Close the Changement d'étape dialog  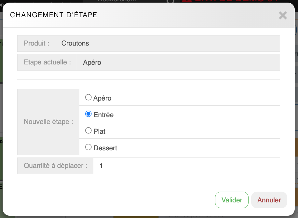(x=283, y=15)
